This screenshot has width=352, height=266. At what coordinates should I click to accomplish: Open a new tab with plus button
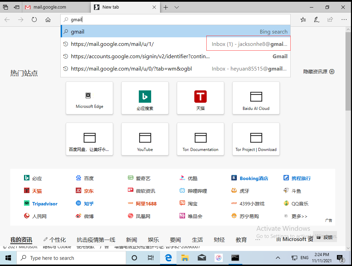pyautogui.click(x=166, y=7)
